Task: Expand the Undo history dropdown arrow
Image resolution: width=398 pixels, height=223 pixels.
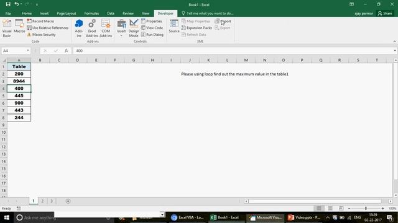Action: 21,4
